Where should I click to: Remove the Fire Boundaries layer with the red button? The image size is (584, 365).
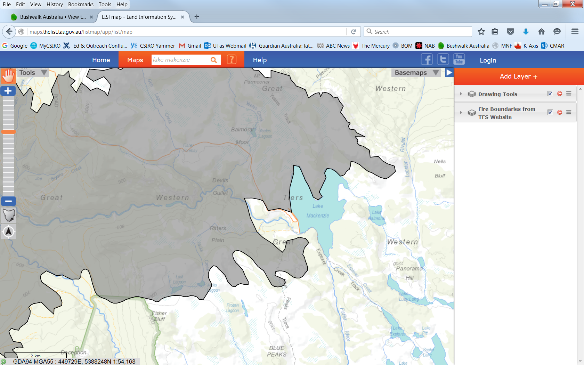pyautogui.click(x=560, y=112)
